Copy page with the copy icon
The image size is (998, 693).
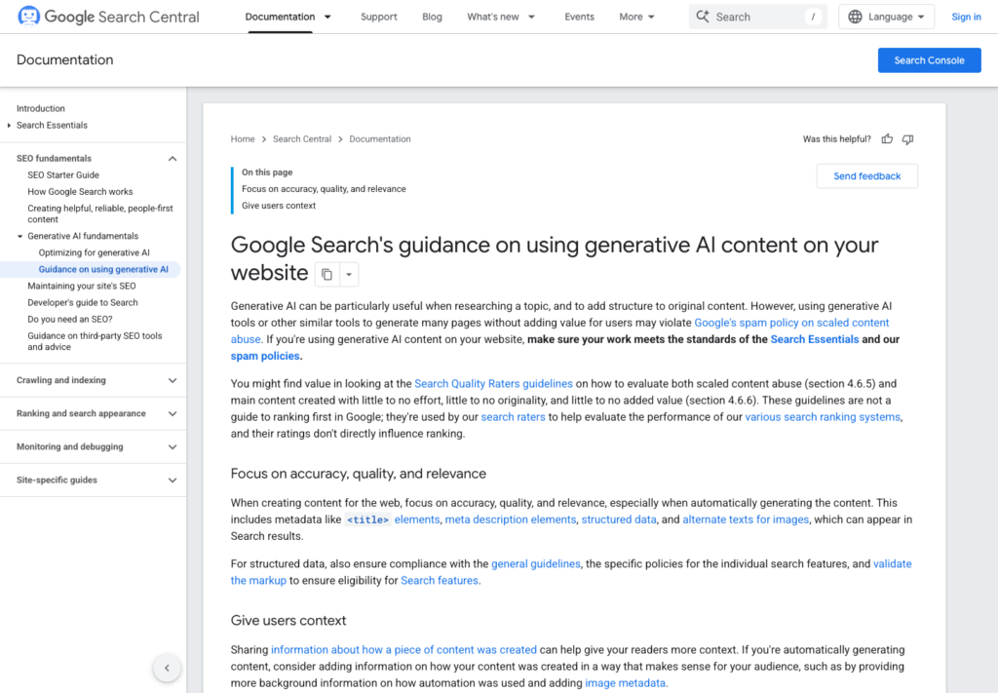click(327, 274)
